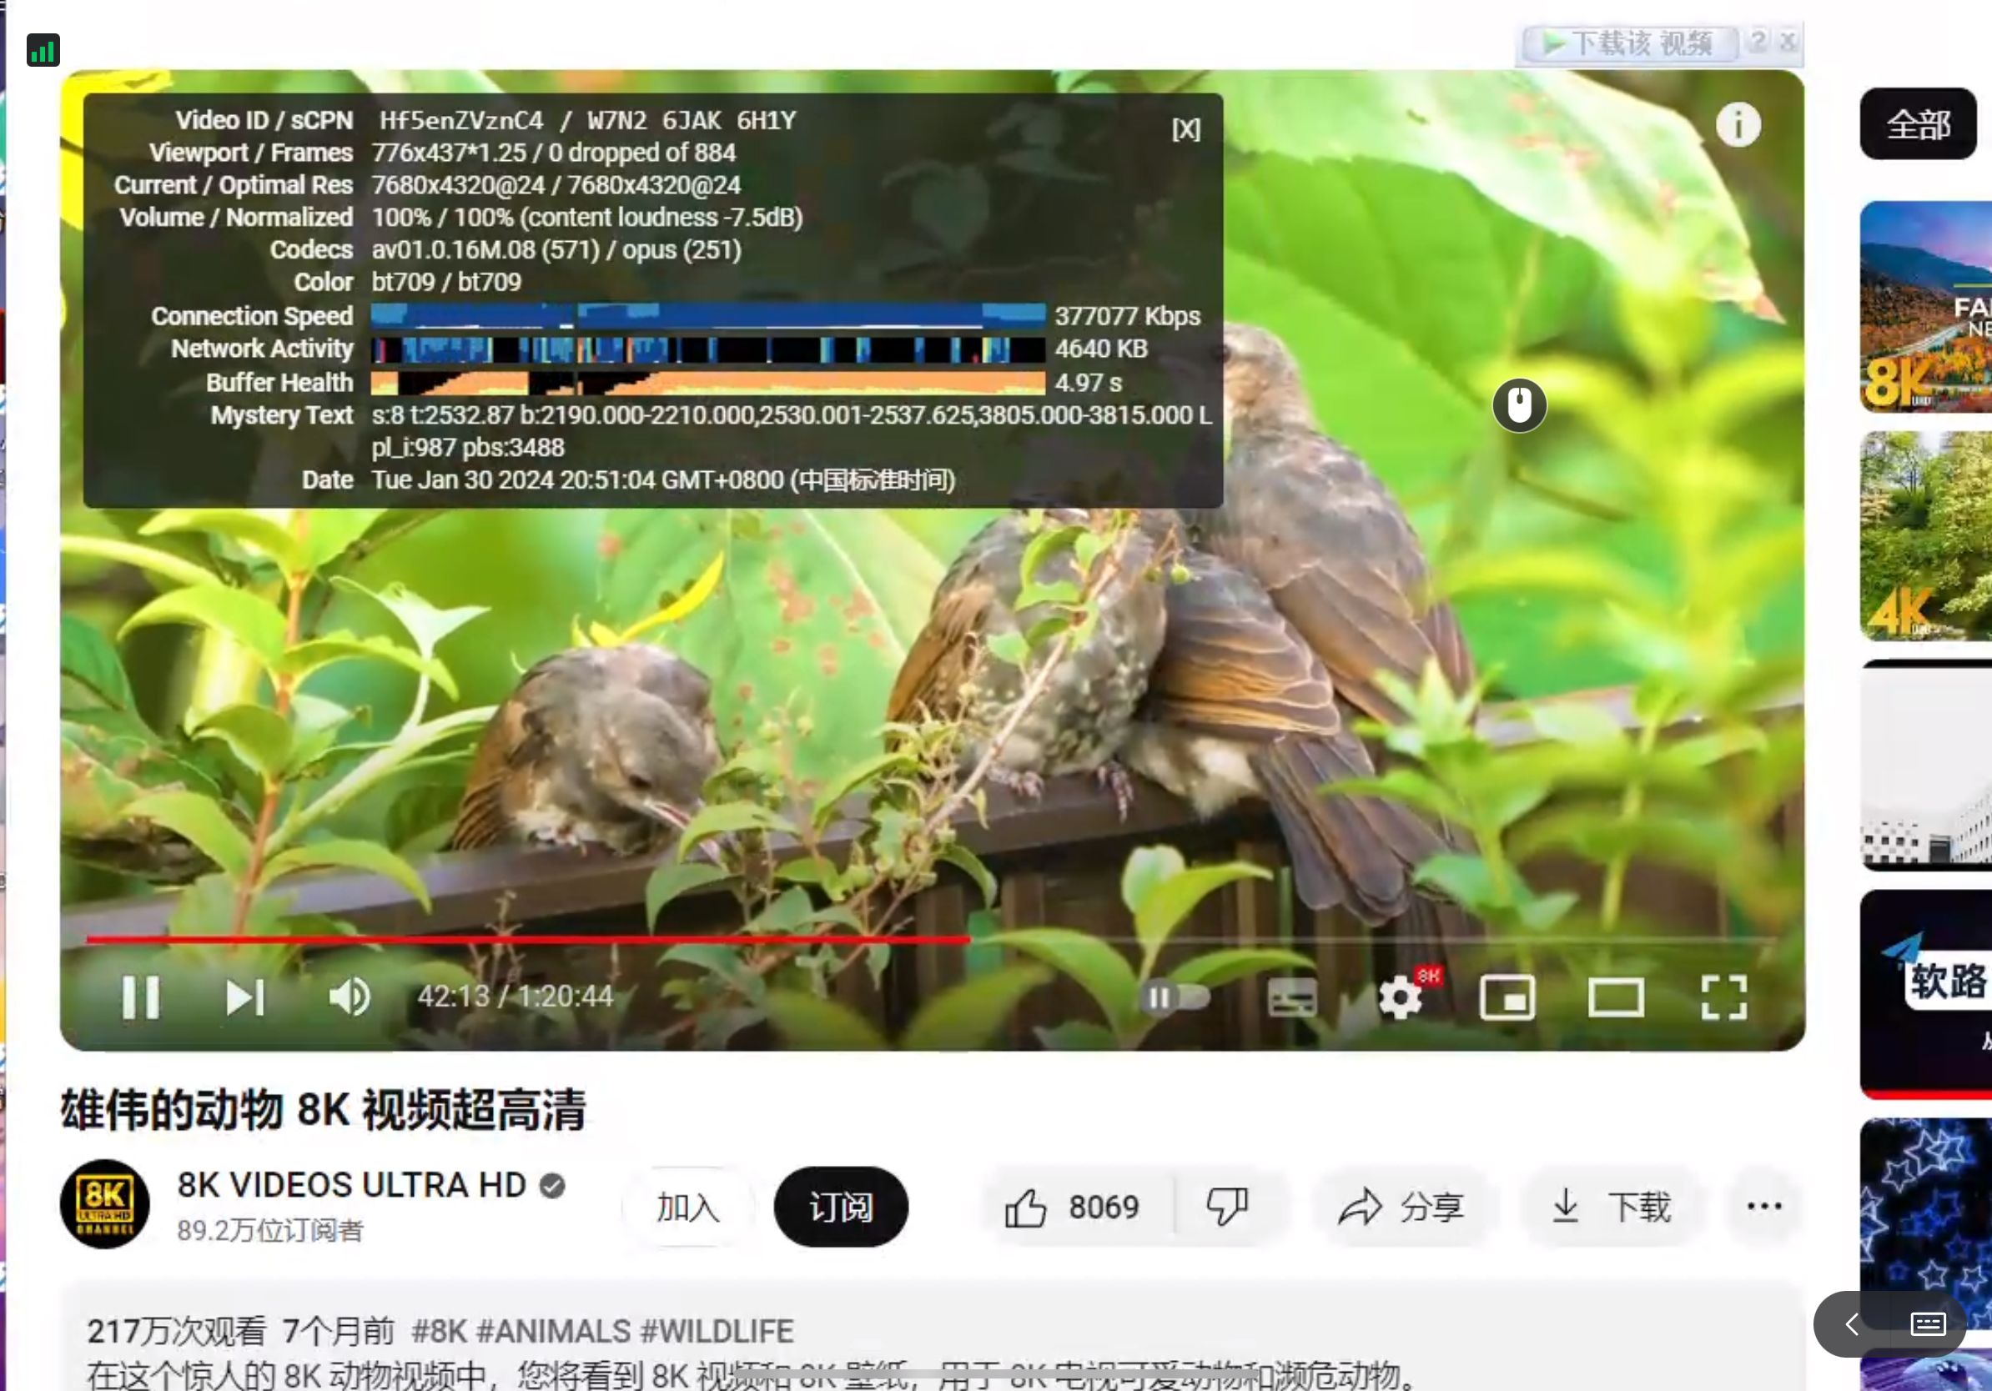Activate miniplayer mode
This screenshot has height=1391, width=1992.
pos(1508,997)
